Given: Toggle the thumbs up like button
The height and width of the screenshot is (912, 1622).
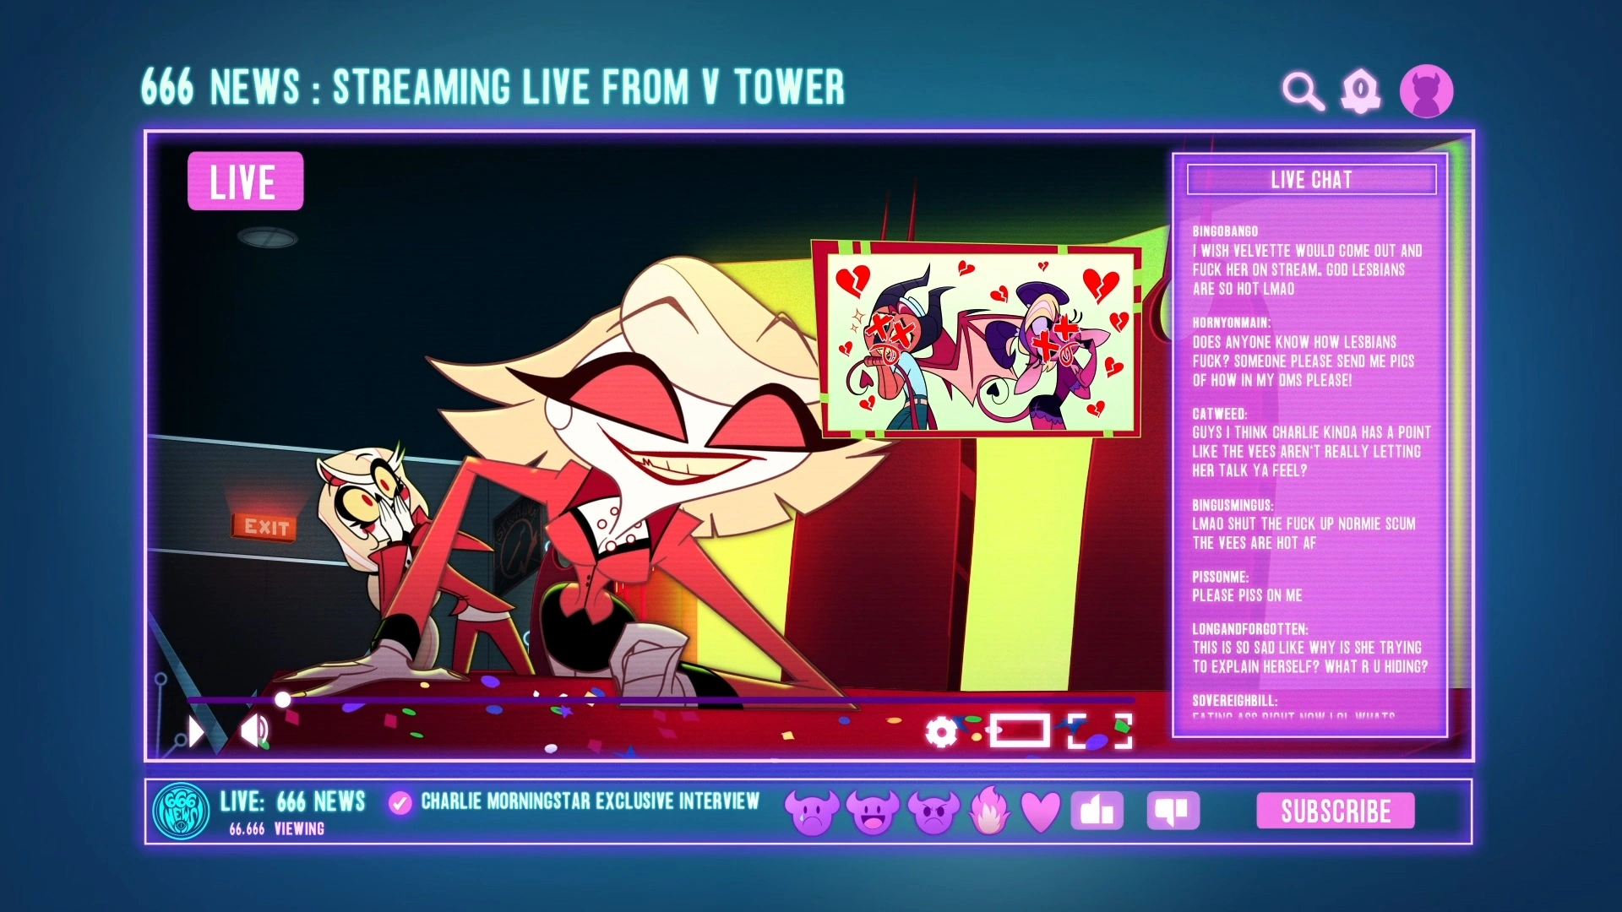Looking at the screenshot, I should tap(1097, 812).
